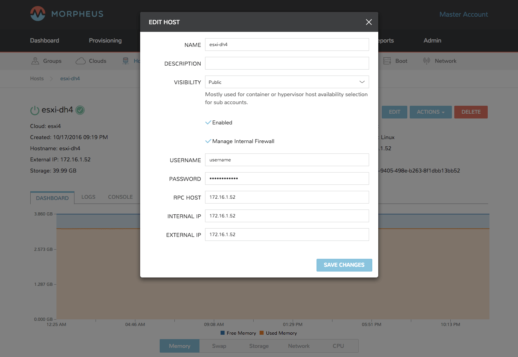Disable Manage Internal Firewall
The height and width of the screenshot is (357, 518).
[x=207, y=141]
